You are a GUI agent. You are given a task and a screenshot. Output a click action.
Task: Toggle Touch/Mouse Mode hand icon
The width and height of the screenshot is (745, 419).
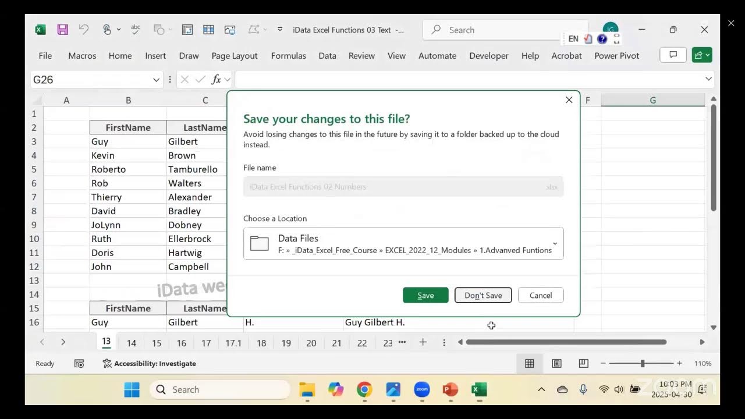[107, 30]
